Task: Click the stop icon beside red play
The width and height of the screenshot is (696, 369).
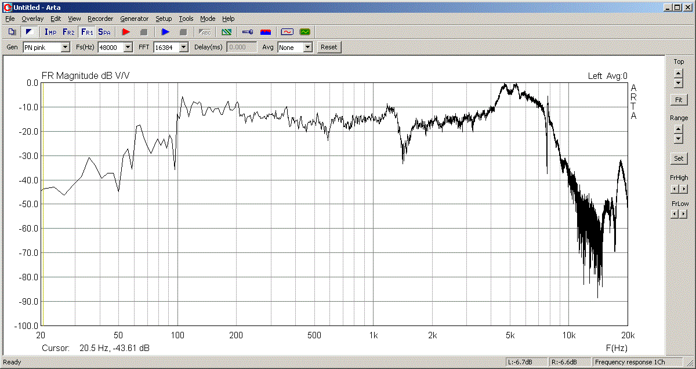Action: 144,32
